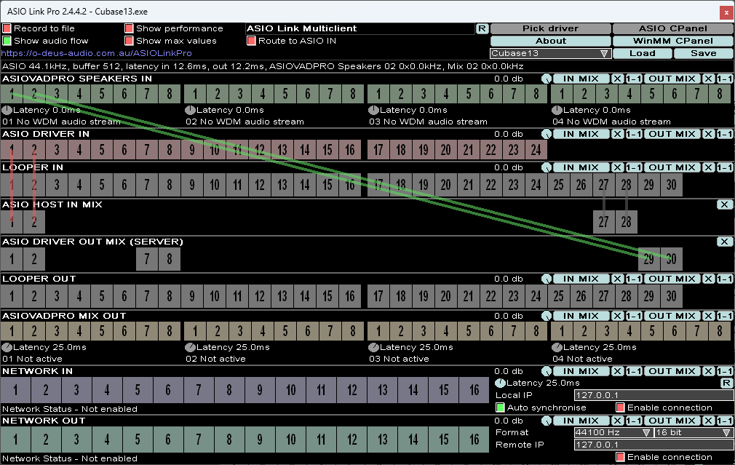Adjust Network In latency knob

pyautogui.click(x=500, y=383)
